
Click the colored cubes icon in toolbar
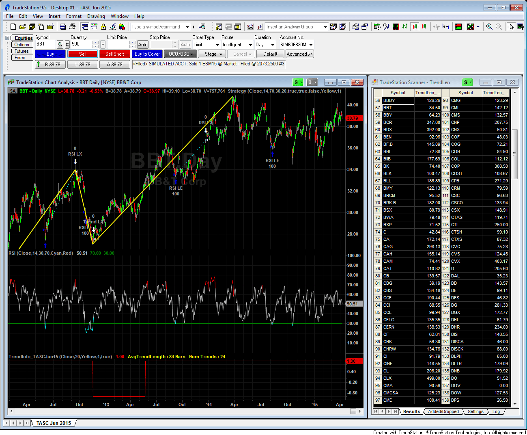click(122, 27)
